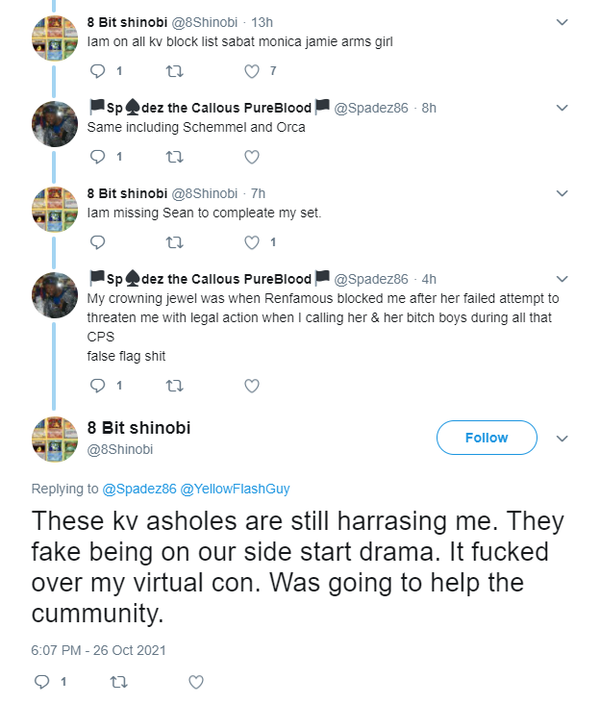Like the 'Schemmel and Orca' tweet

(x=252, y=157)
